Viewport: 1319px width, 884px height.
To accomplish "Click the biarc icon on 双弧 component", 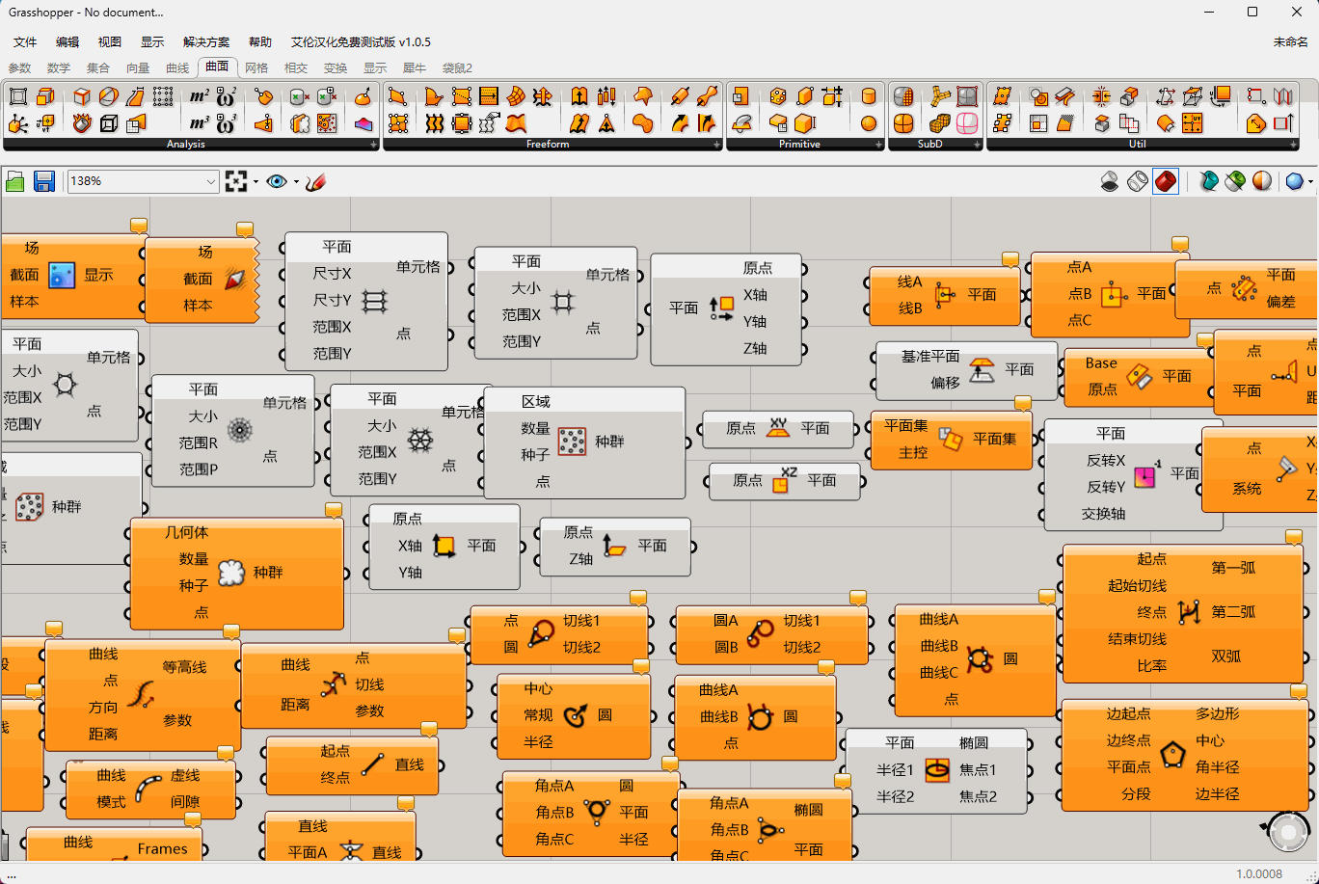I will pyautogui.click(x=1191, y=611).
